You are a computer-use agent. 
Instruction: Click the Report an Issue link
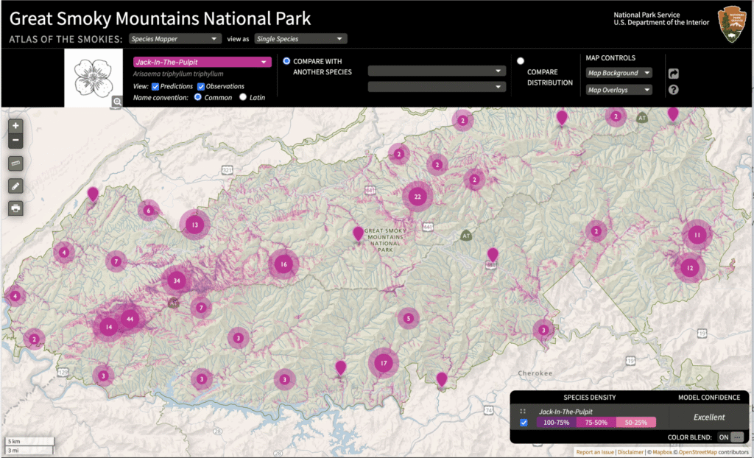(594, 452)
